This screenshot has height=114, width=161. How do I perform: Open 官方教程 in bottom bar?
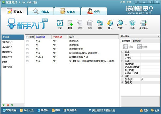(9, 110)
